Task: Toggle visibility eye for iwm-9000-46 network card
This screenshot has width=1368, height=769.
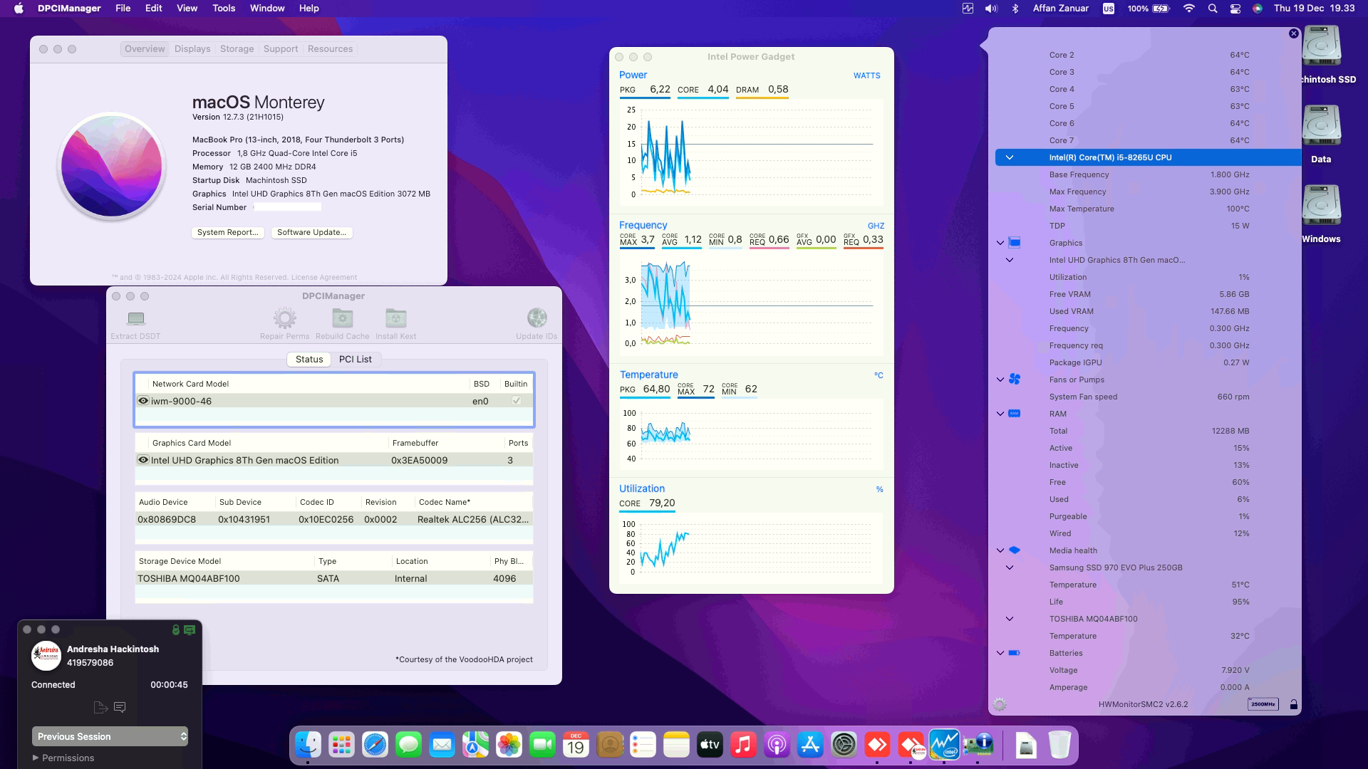Action: (x=143, y=401)
